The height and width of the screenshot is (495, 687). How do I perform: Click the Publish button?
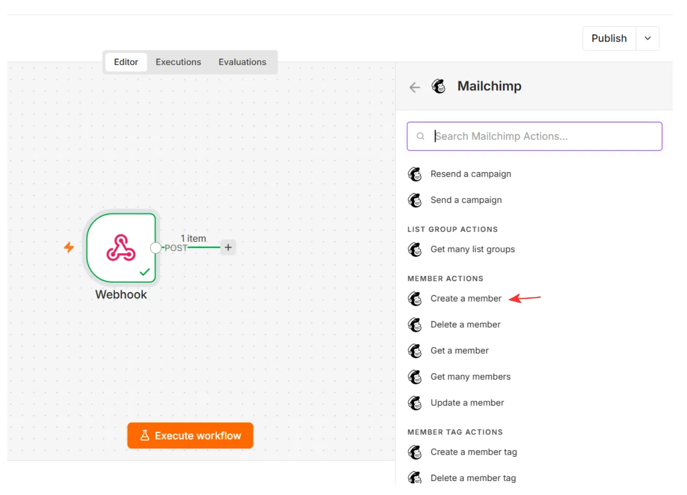tap(609, 38)
